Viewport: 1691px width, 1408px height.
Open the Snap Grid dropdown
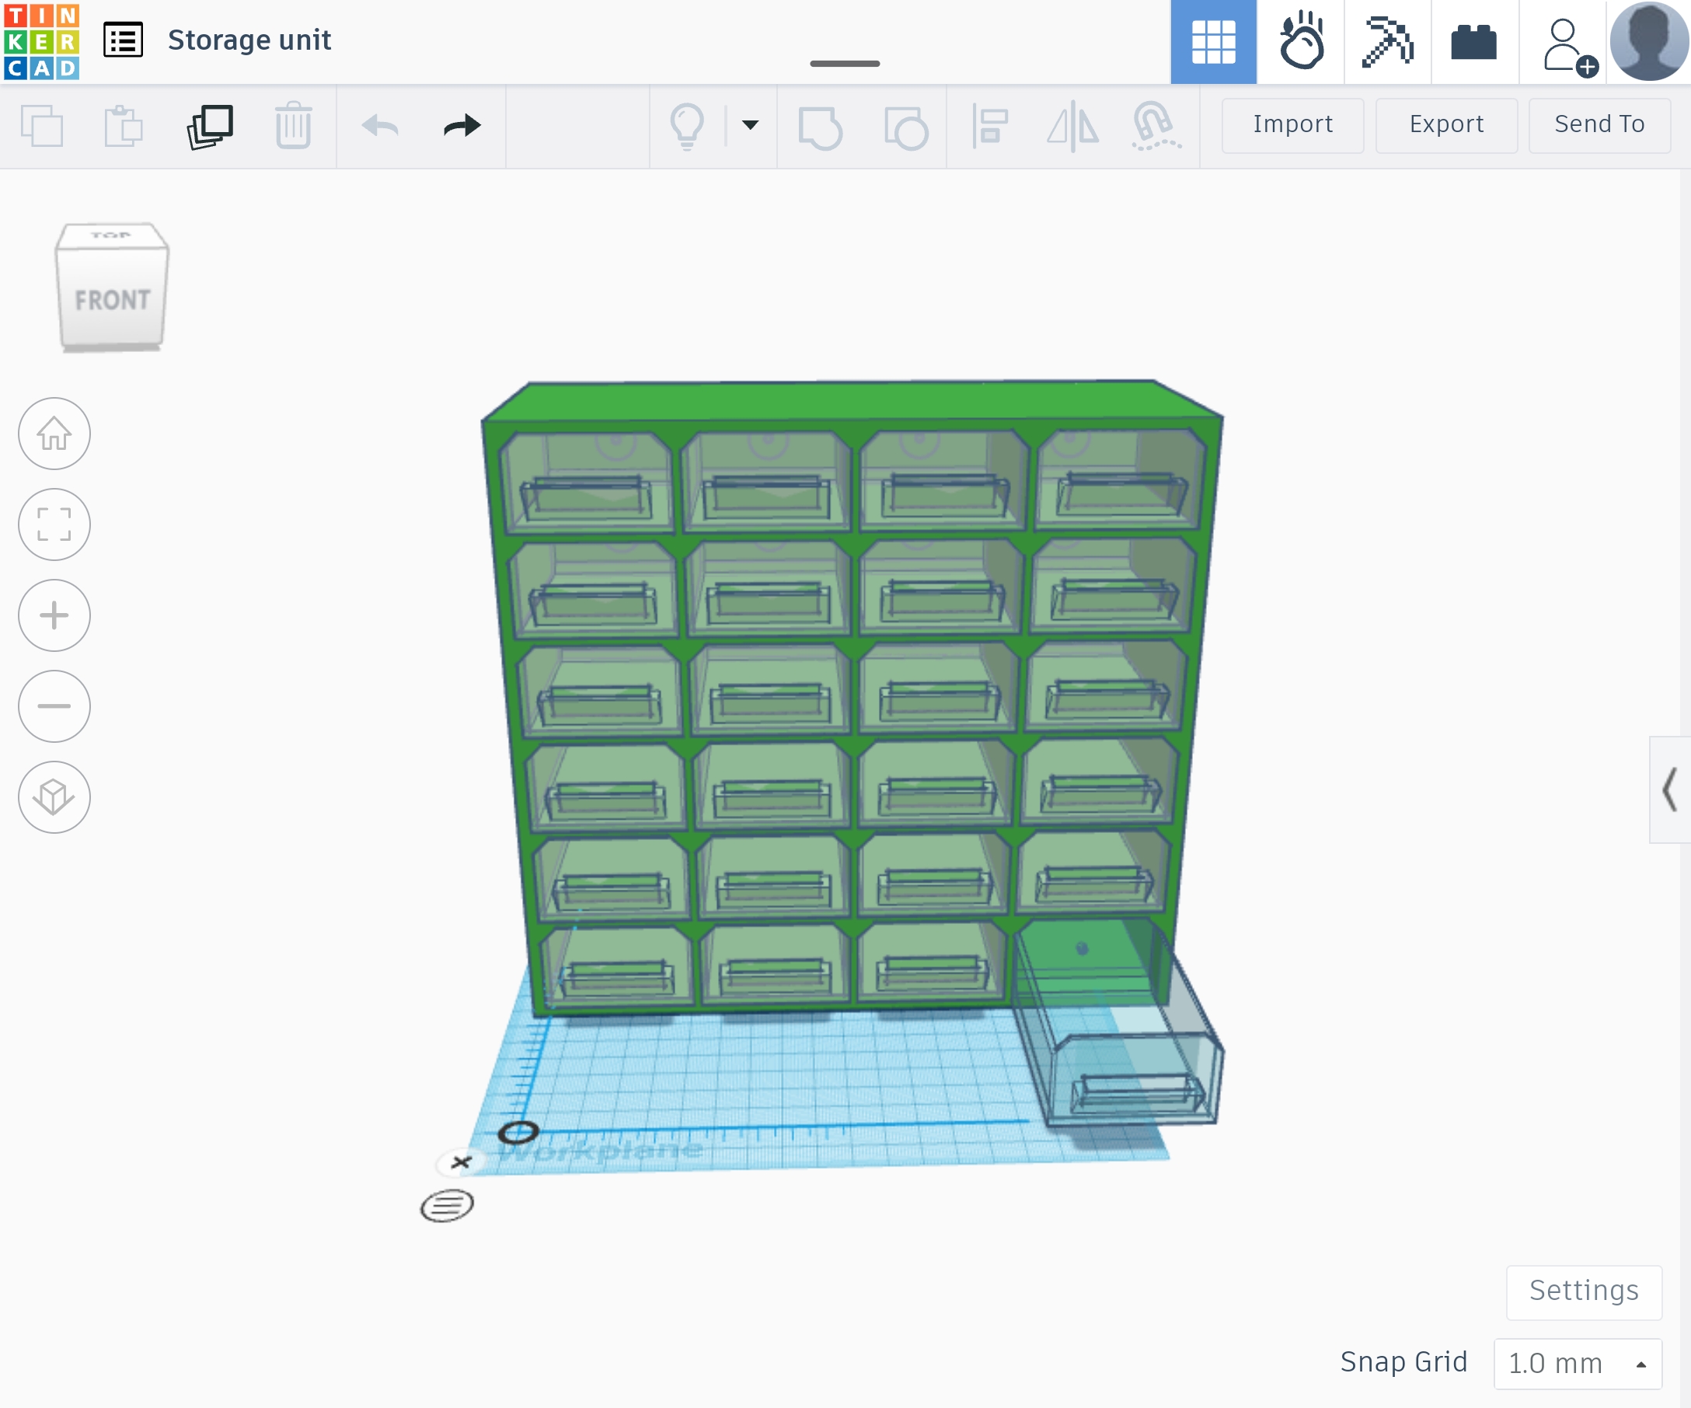click(x=1577, y=1364)
